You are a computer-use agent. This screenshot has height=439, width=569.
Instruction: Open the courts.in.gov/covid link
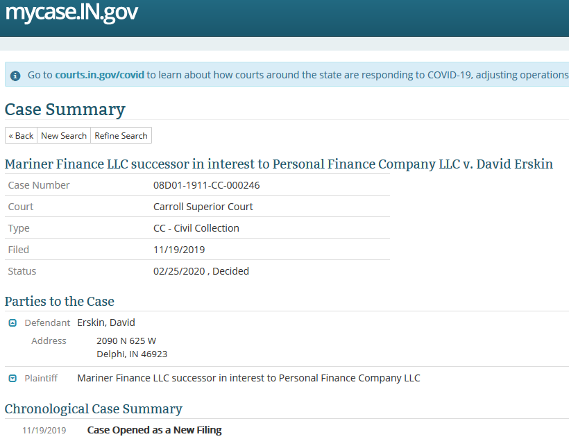(99, 75)
